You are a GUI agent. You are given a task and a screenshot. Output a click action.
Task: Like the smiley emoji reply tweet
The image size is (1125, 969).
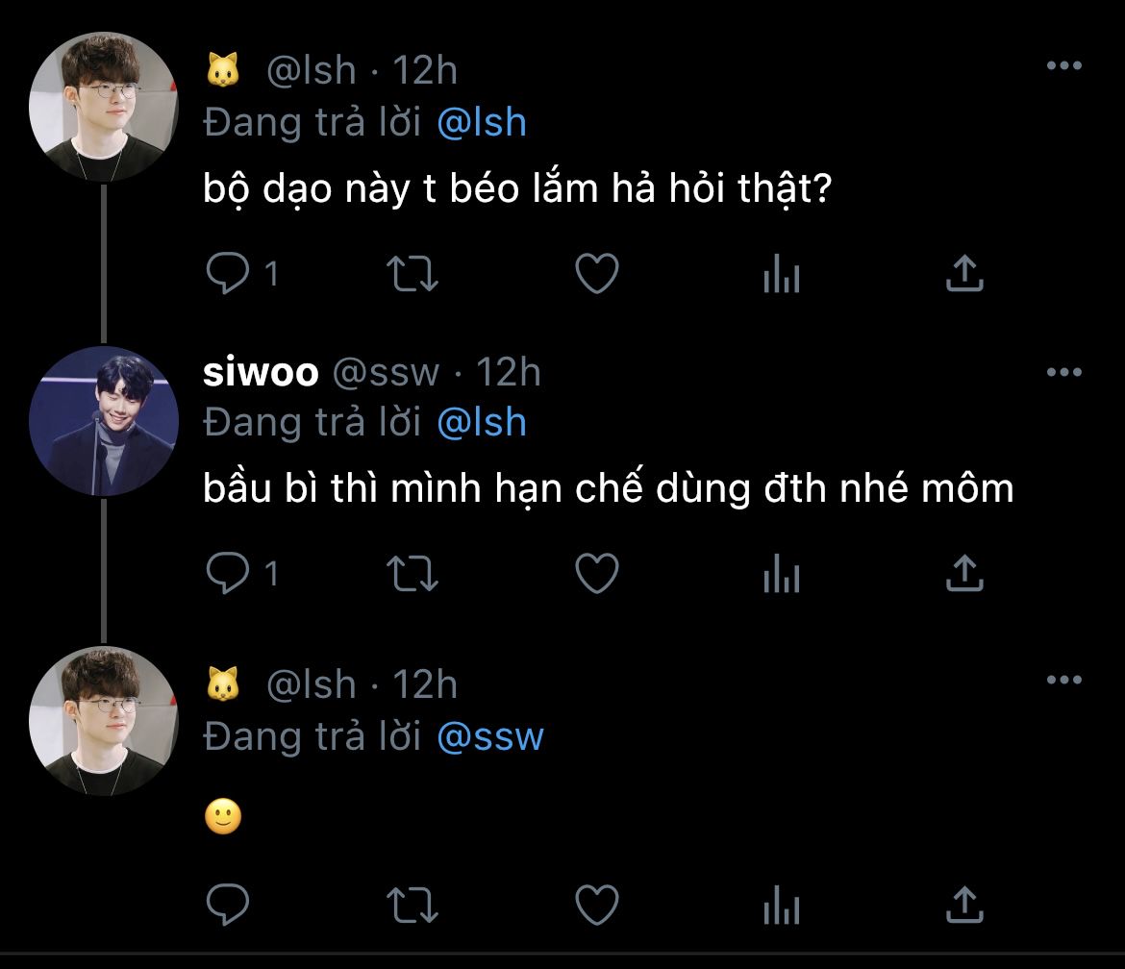click(x=596, y=904)
